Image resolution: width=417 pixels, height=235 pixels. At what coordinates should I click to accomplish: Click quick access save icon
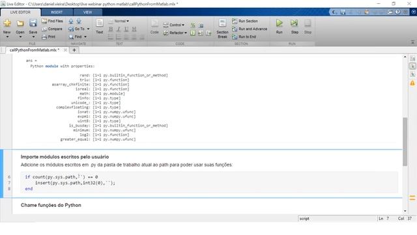point(343,12)
